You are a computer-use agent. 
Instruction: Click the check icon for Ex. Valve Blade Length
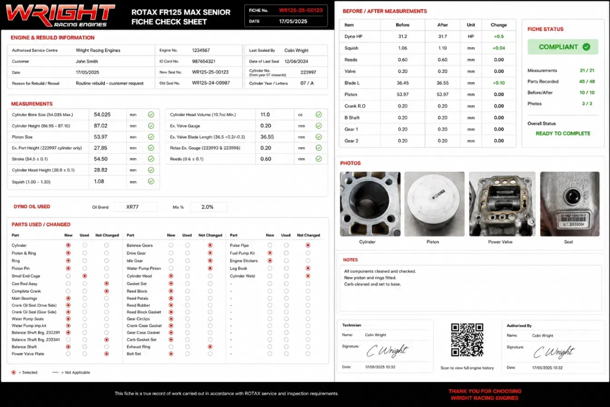point(319,137)
